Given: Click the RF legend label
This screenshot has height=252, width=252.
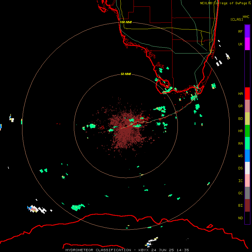Looking at the screenshot, I should 240,31.
